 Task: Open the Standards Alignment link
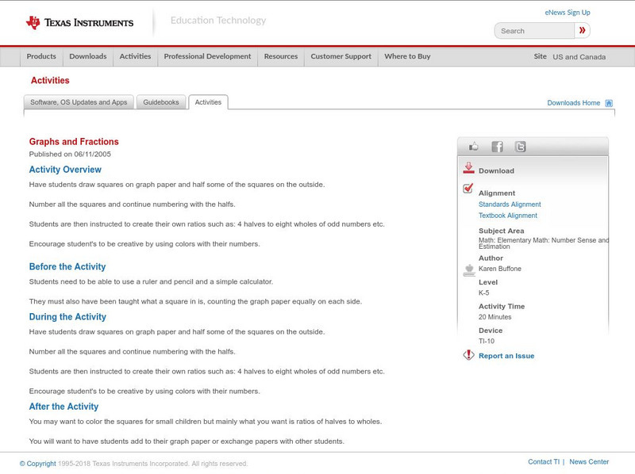tap(510, 205)
